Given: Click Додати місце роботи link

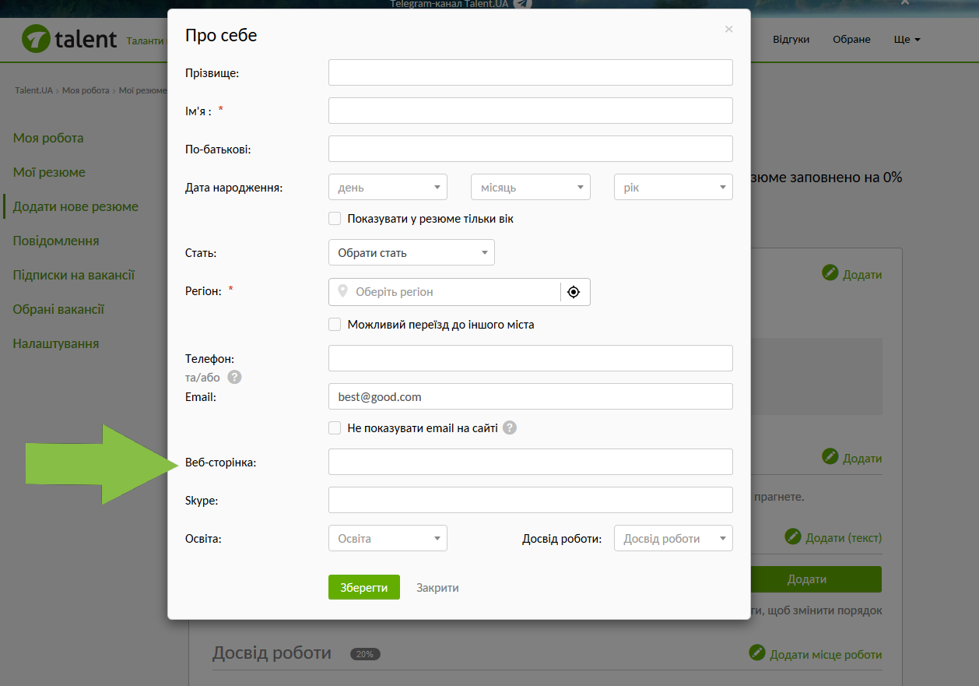Looking at the screenshot, I should (x=826, y=655).
